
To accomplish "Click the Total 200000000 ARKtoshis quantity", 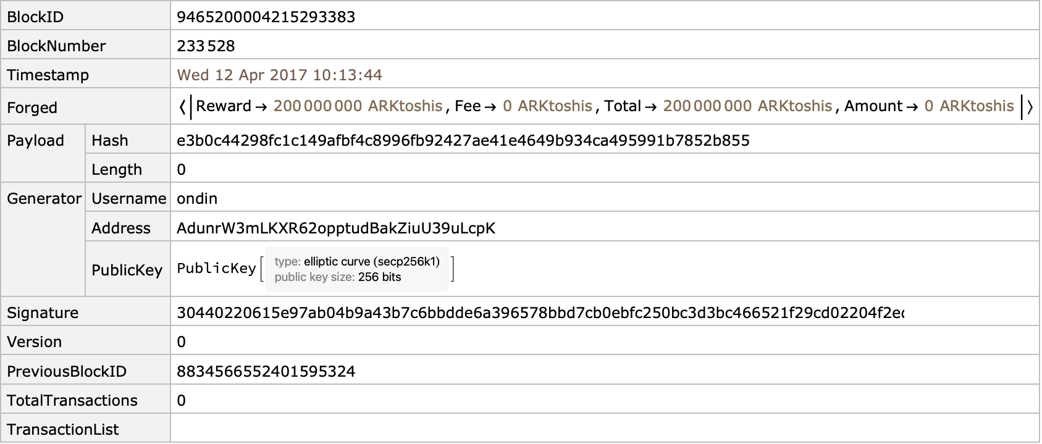I will click(x=748, y=106).
